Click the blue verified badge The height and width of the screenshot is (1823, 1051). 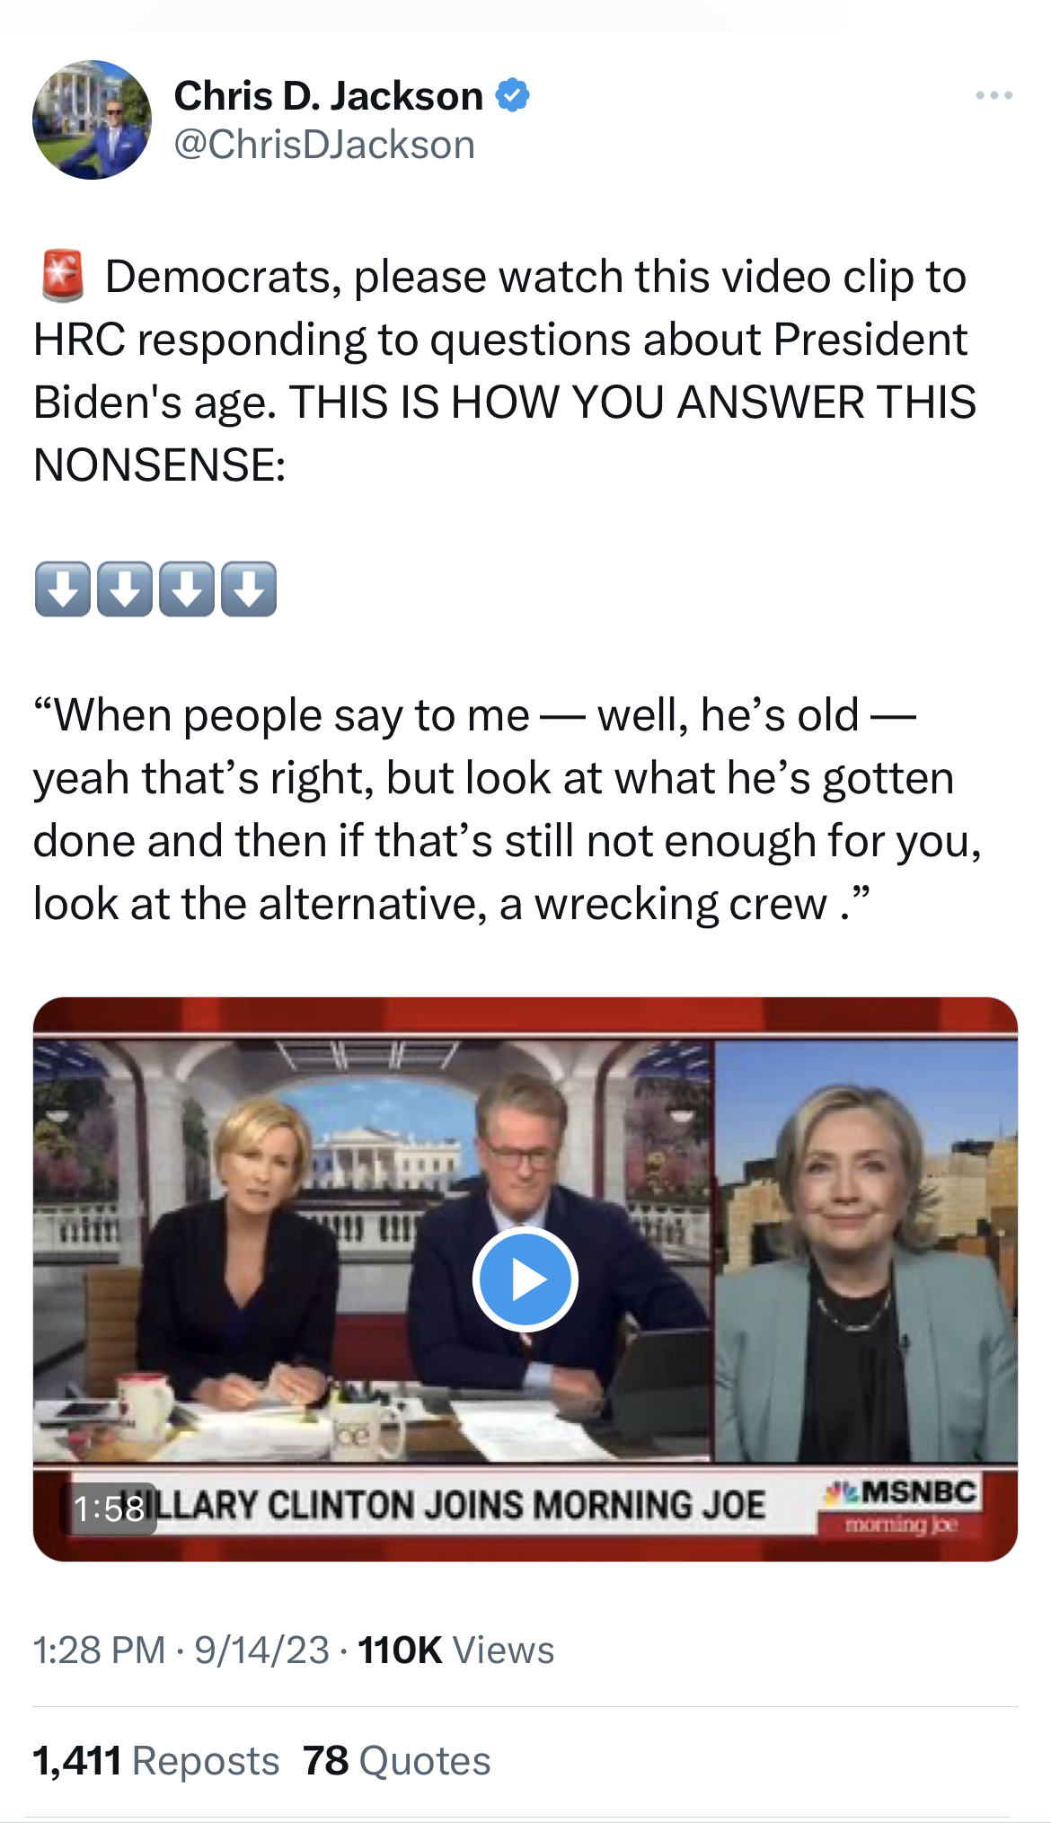coord(512,95)
